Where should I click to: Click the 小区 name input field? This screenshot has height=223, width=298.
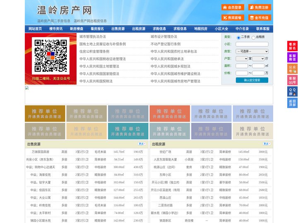pyautogui.click(x=252, y=44)
